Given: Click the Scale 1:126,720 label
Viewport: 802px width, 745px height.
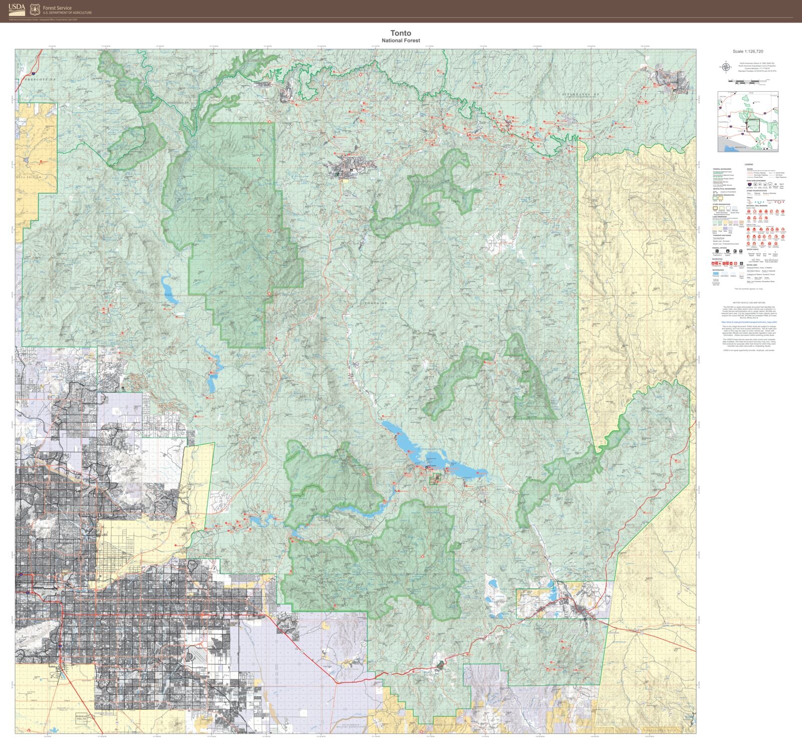Looking at the screenshot, I should (x=748, y=51).
